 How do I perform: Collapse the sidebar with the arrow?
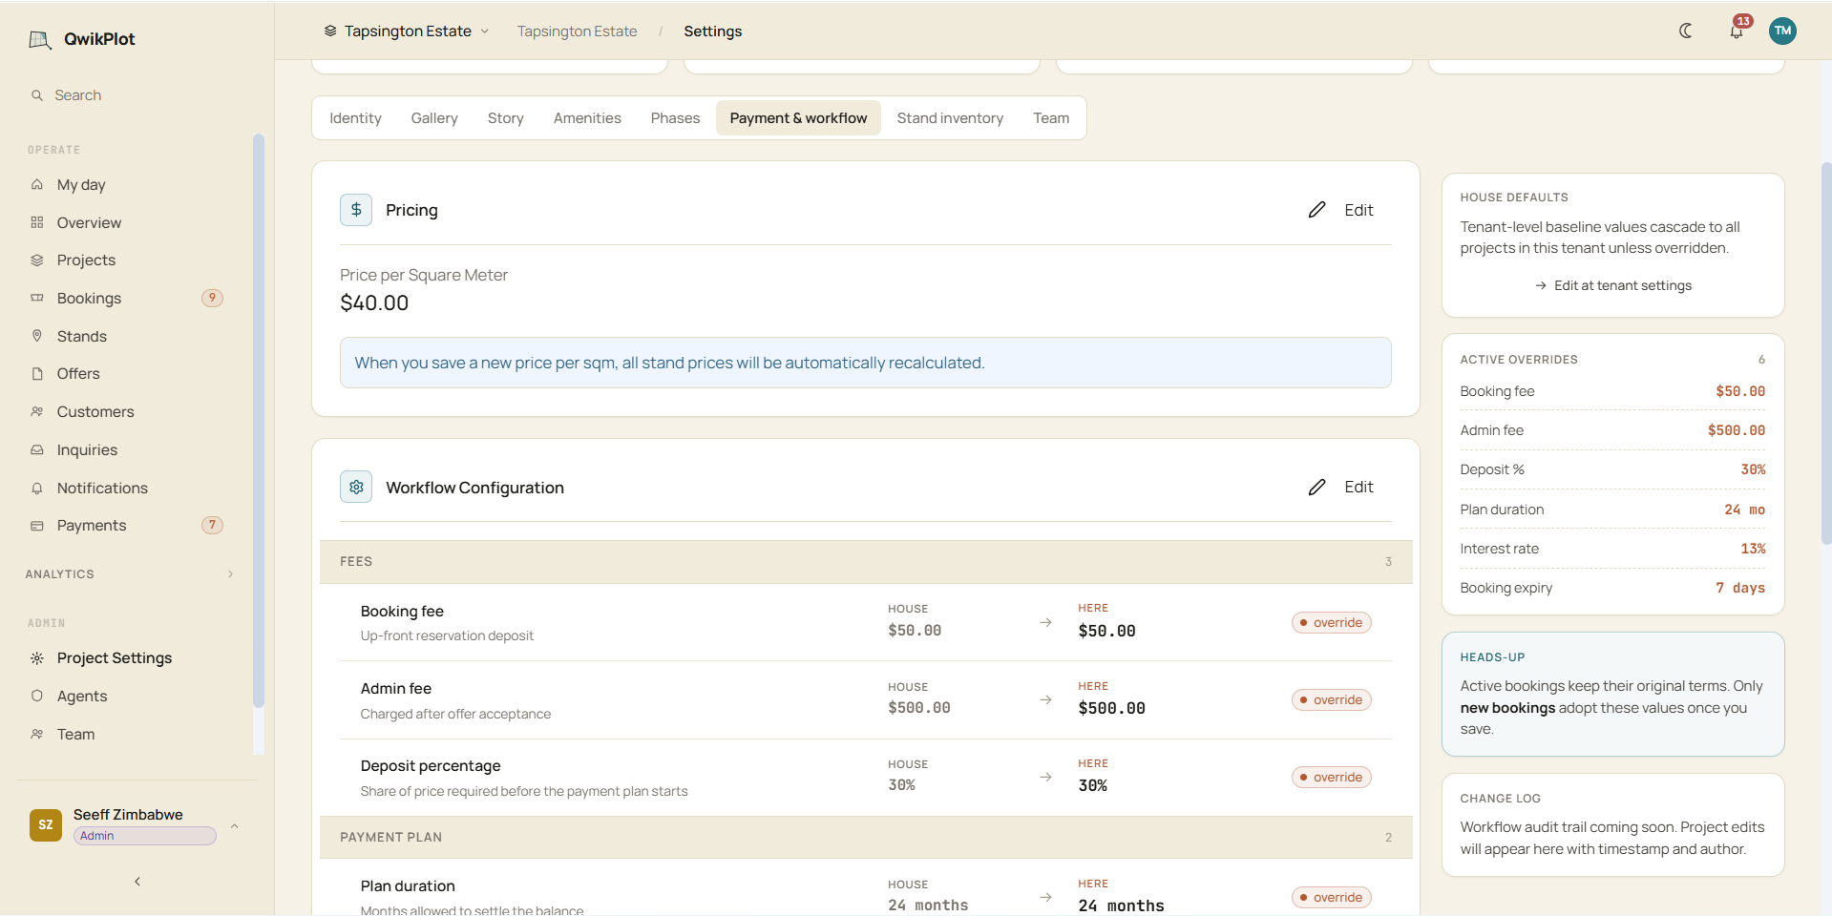coord(137,882)
